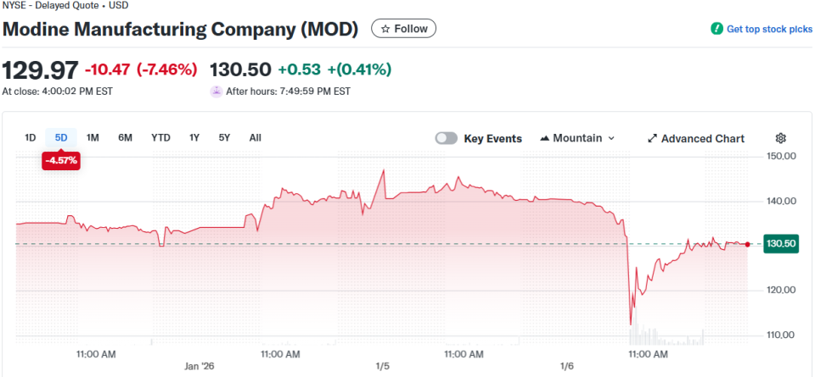Click the red dot at chart line end

point(747,244)
